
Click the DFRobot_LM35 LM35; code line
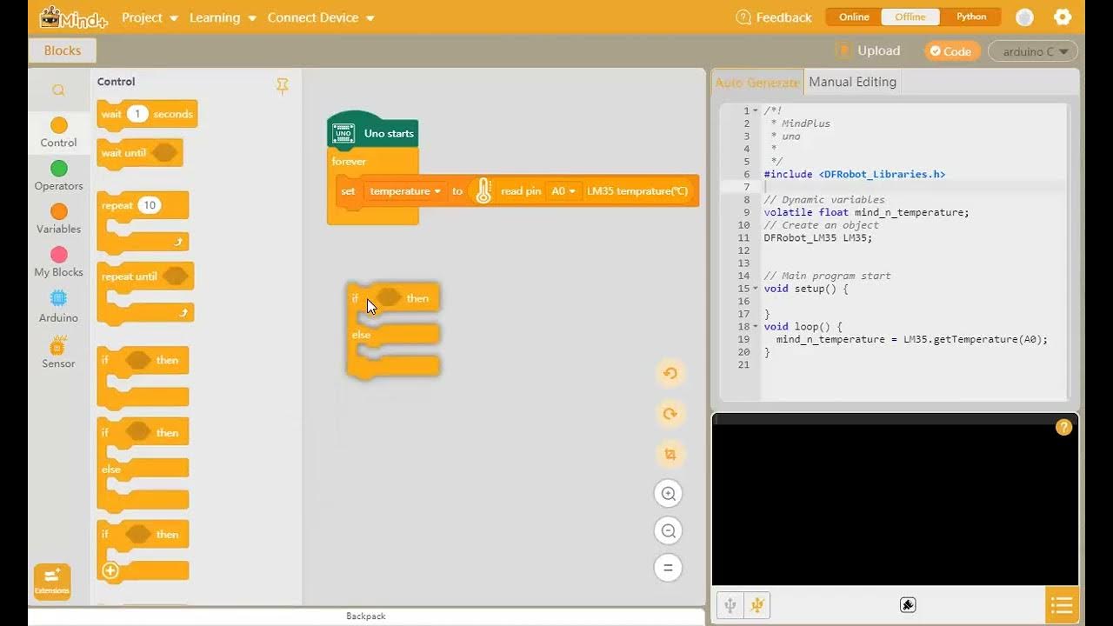(817, 237)
